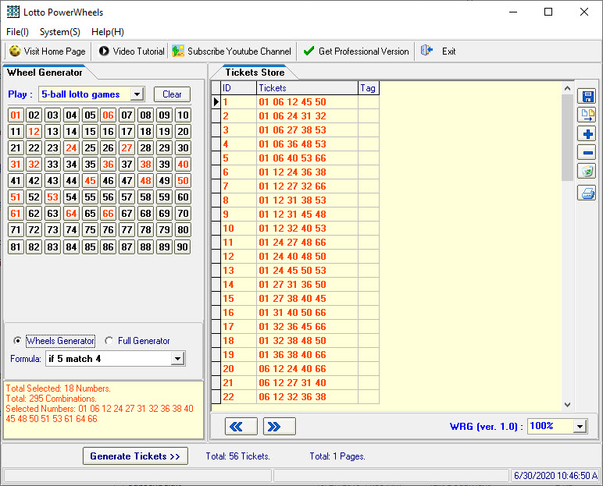The height and width of the screenshot is (486, 603).
Task: Click the 'Total: 1 Pages.' text
Action: (x=337, y=456)
